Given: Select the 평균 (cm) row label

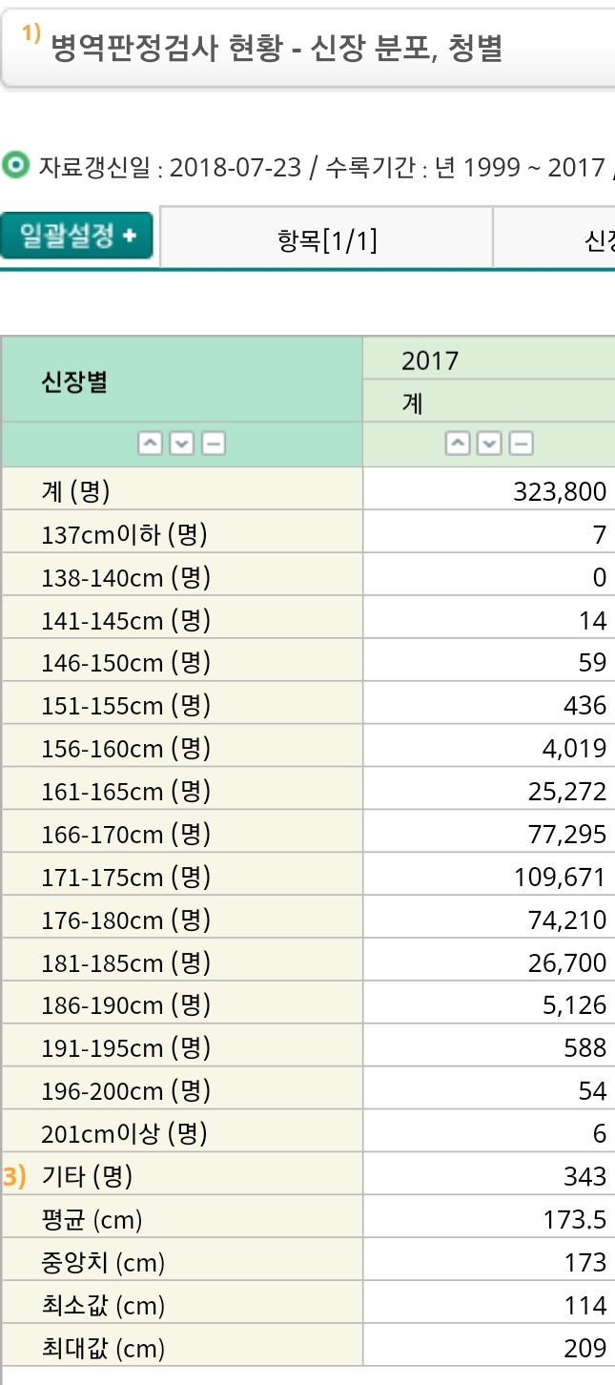Looking at the screenshot, I should pyautogui.click(x=92, y=1219).
